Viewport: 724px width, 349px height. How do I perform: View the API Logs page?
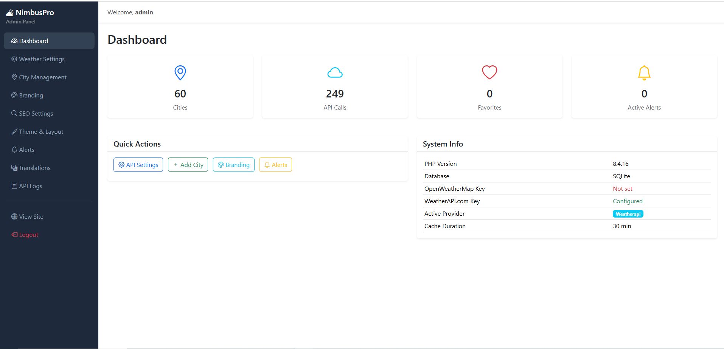(49, 186)
